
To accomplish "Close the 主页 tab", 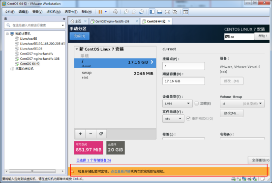I will [x=85, y=21].
